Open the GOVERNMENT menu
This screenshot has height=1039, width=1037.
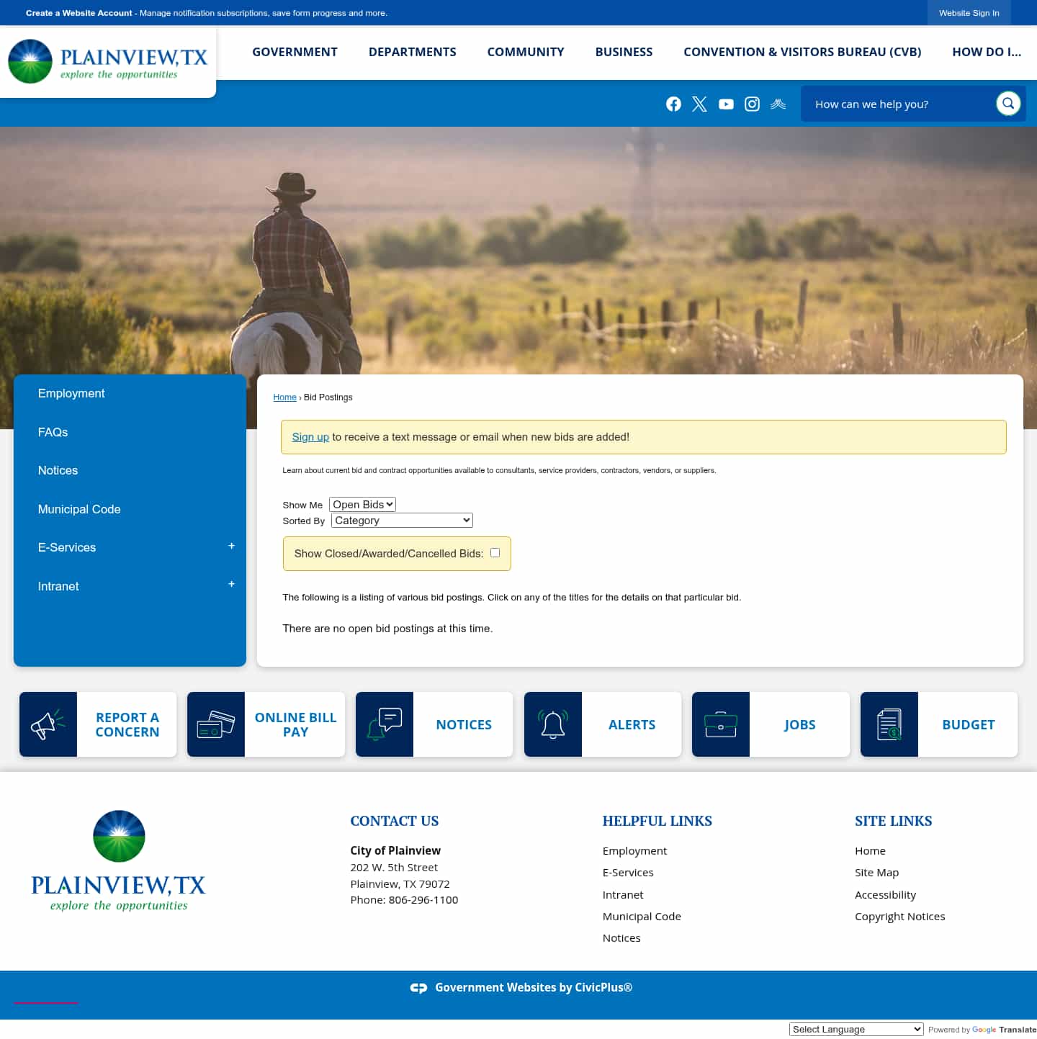pos(295,51)
